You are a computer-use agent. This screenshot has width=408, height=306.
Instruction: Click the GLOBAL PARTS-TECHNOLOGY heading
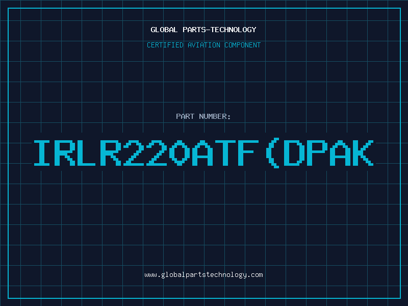[203, 30]
